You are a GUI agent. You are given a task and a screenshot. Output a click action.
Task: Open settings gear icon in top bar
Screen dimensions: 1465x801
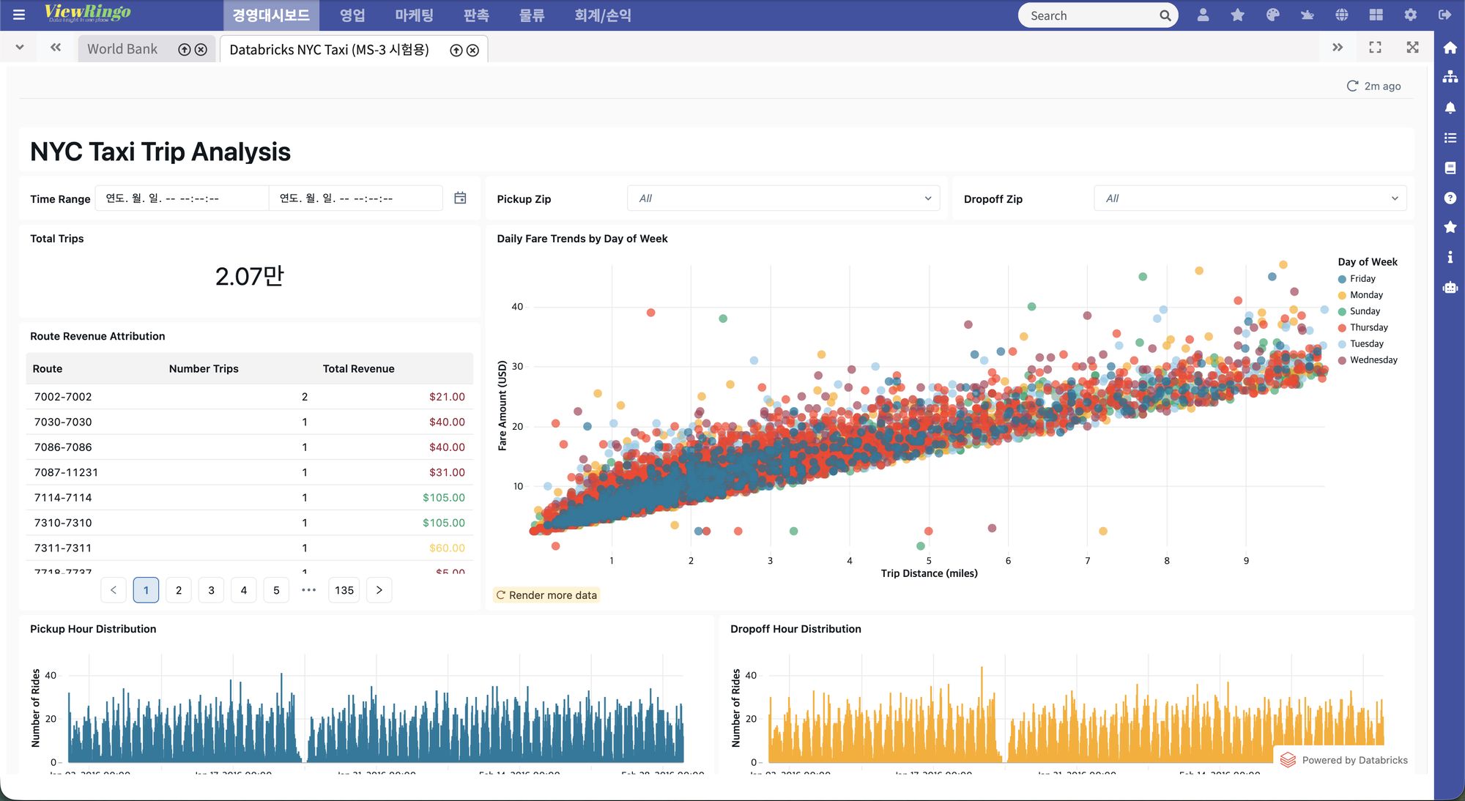click(x=1411, y=15)
